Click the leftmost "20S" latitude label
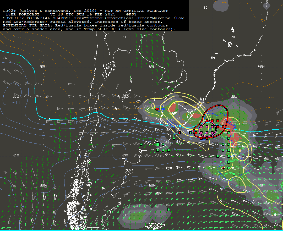This screenshot has width=283, height=231. pos(16,37)
